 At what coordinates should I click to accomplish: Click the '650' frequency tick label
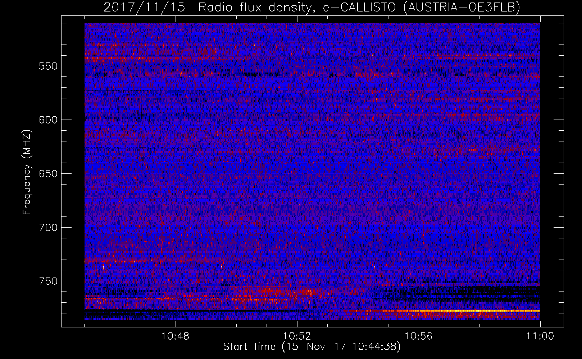pos(48,174)
